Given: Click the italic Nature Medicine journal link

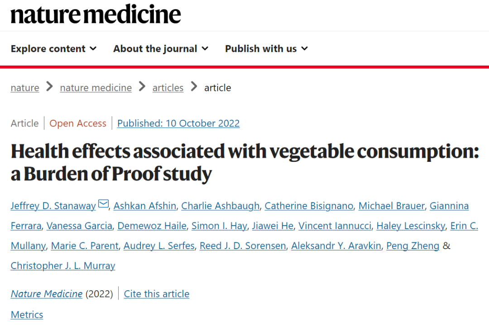Looking at the screenshot, I should click(47, 294).
